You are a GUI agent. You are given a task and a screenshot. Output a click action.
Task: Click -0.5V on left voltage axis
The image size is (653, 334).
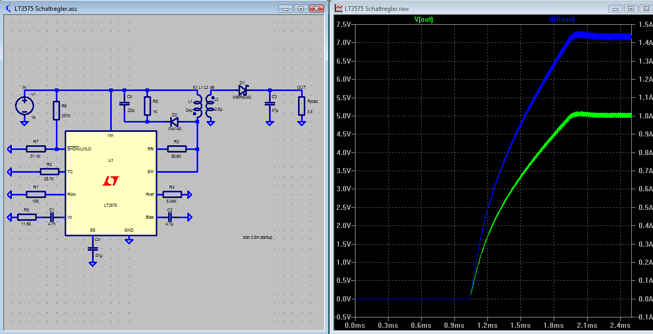[343, 317]
